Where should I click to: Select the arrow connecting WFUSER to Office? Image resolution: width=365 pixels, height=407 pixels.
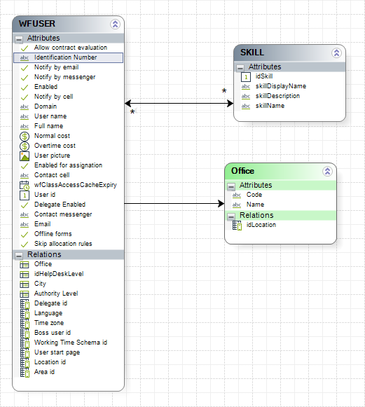[174, 203]
